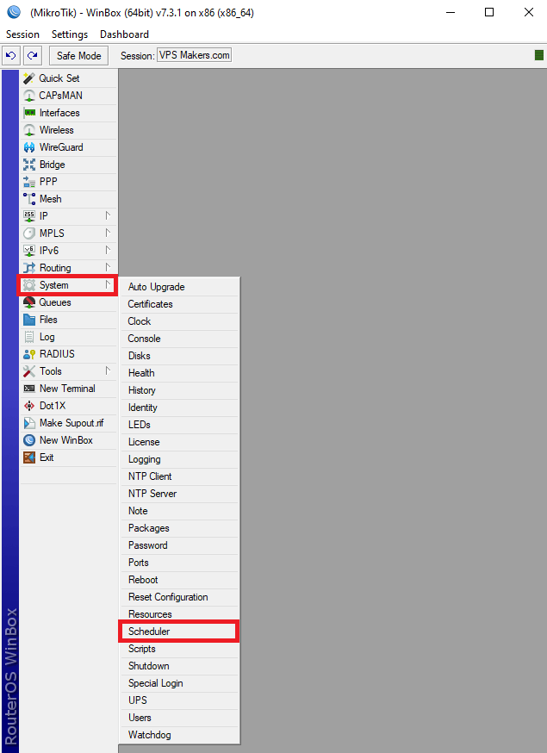
Task: Open Resources from System submenu
Action: 178,614
